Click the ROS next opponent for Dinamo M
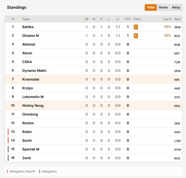186x178 pixels. click(177, 36)
